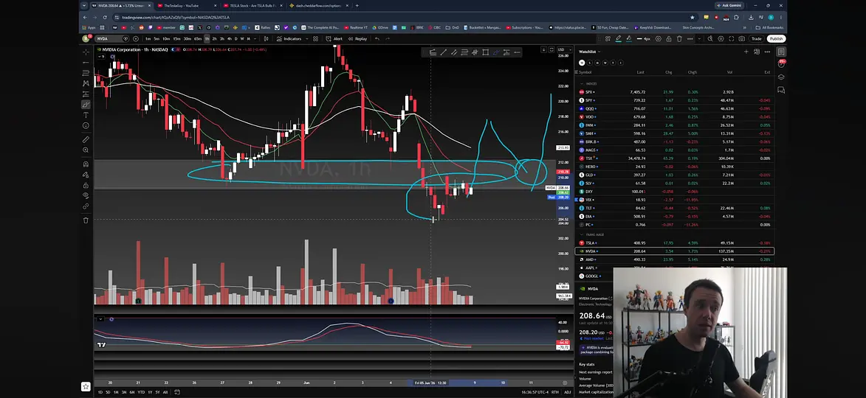Toggle the Watchlist panel icon on right sidebar
This screenshot has height=398, width=866.
781,52
